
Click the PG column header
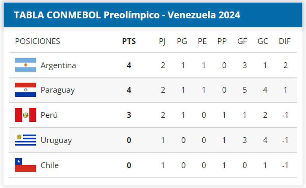(182, 41)
